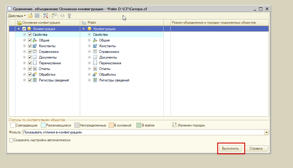Image resolution: width=293 pixels, height=168 pixels.
Task: Click Режим объединения column header
Action: pyautogui.click(x=220, y=23)
